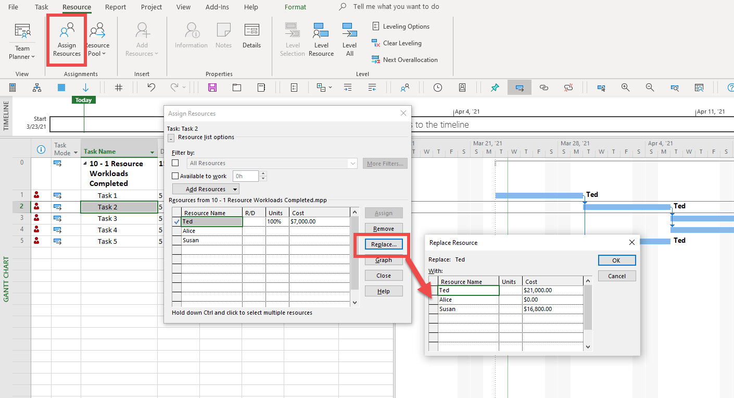Click the unlink tasks broken chain icon
The height and width of the screenshot is (398, 734).
coord(568,88)
